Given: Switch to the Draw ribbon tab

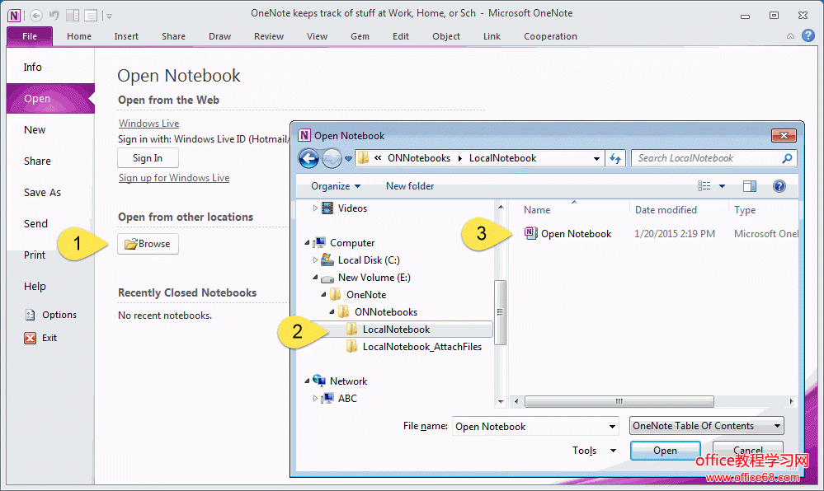Looking at the screenshot, I should pyautogui.click(x=219, y=36).
